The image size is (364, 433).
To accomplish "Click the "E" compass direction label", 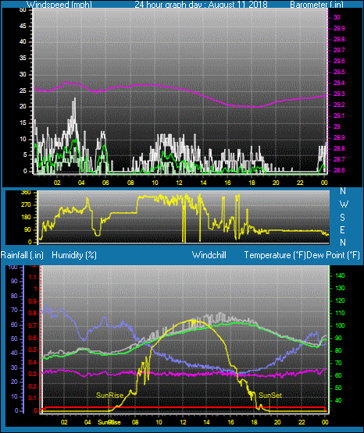I will (x=342, y=229).
